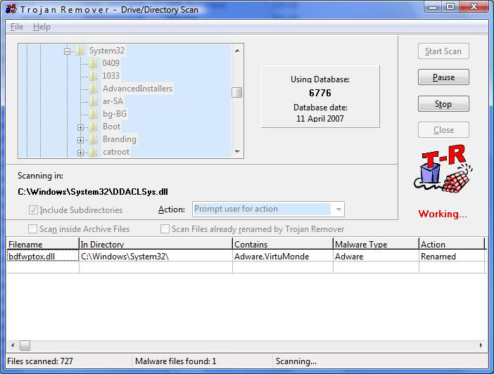Click the folder tree scroll down arrow
The width and height of the screenshot is (494, 374).
tap(237, 152)
